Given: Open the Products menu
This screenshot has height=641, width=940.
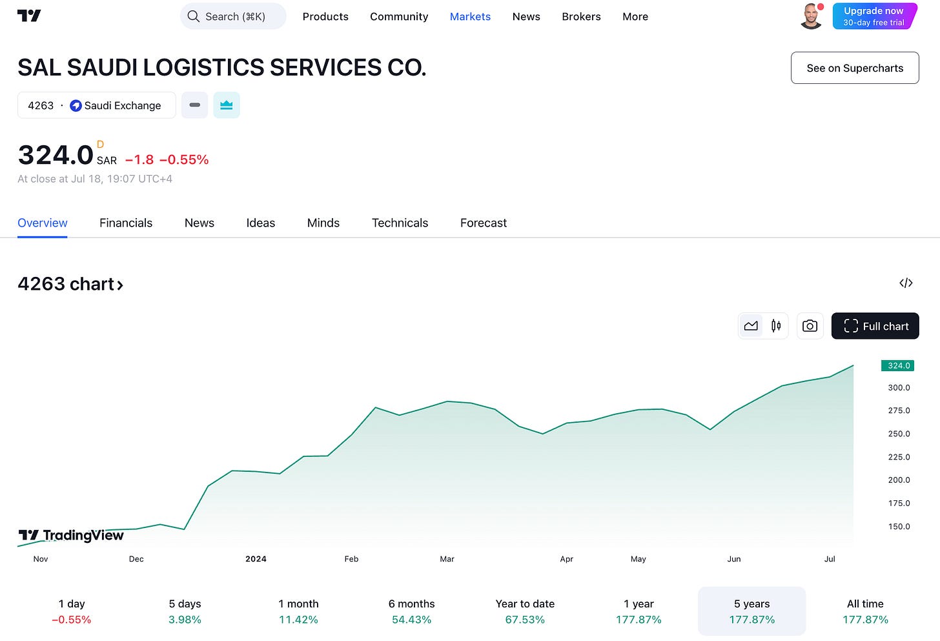Looking at the screenshot, I should [325, 16].
